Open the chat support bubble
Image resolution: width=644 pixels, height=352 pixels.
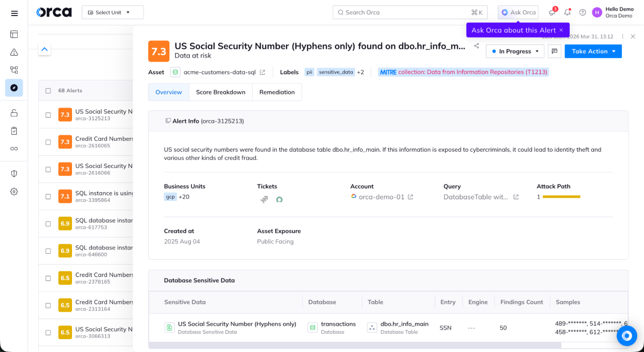click(x=627, y=335)
